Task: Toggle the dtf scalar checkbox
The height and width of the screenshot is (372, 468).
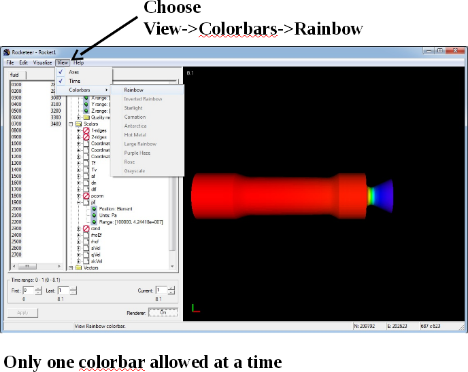Action: [x=86, y=189]
